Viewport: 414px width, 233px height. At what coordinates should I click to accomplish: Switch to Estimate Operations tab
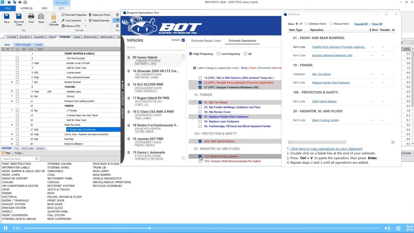tap(242, 41)
